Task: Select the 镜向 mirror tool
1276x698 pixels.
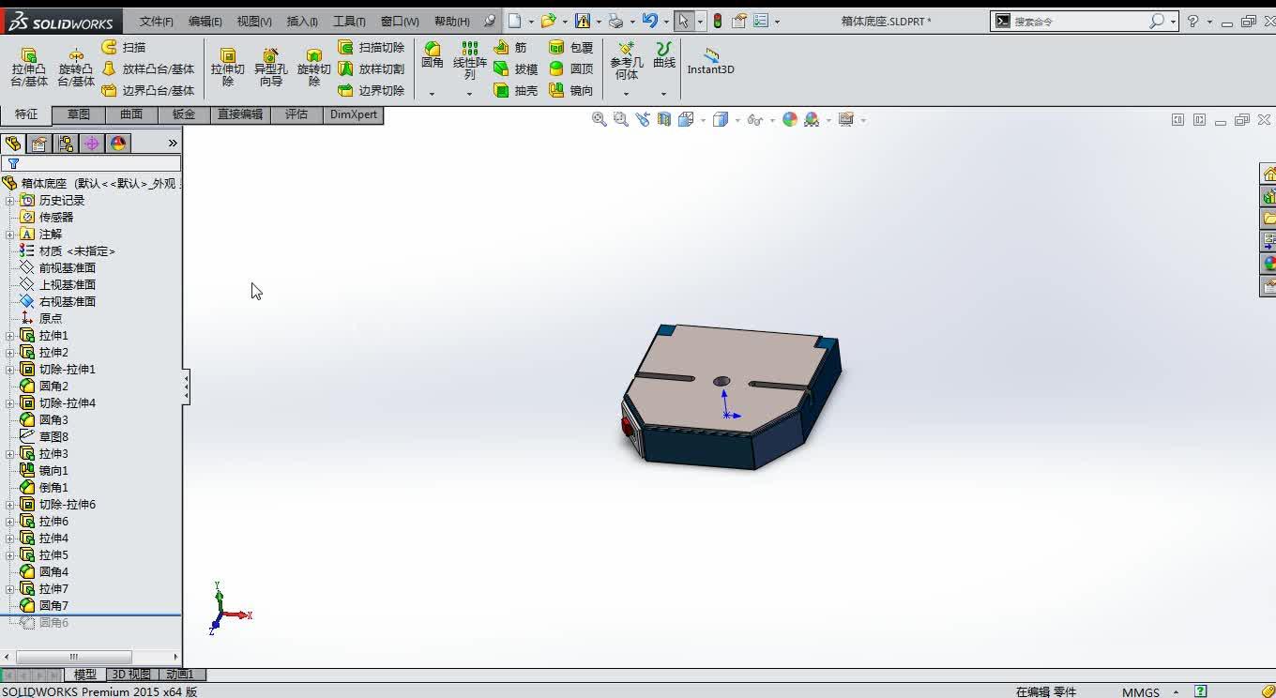Action: (x=571, y=91)
